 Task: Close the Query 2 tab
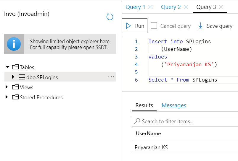pos(186,7)
